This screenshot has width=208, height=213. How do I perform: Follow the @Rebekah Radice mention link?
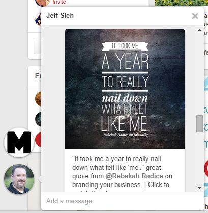[134, 176]
